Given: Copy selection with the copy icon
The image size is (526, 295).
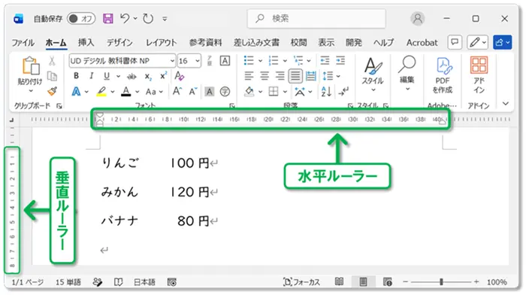Looking at the screenshot, I should click(52, 76).
